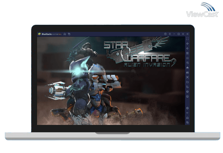
Task: Click the BlueStacks logo in title bar
Action: click(39, 34)
